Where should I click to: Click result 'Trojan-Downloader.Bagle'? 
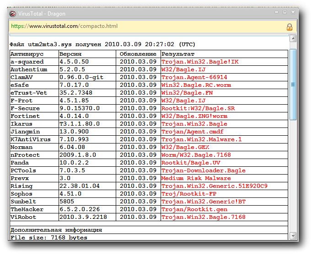tap(204, 170)
